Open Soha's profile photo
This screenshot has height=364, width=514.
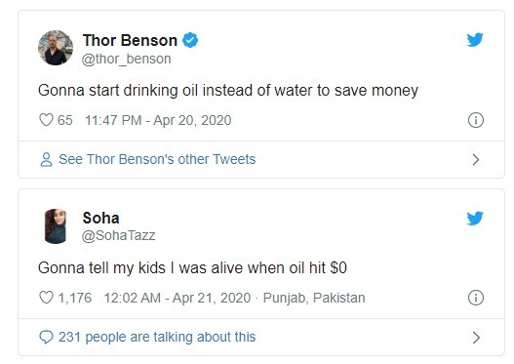(x=56, y=226)
